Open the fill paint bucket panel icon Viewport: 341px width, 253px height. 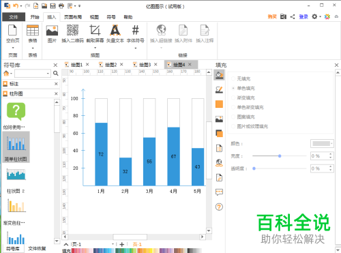click(x=219, y=75)
